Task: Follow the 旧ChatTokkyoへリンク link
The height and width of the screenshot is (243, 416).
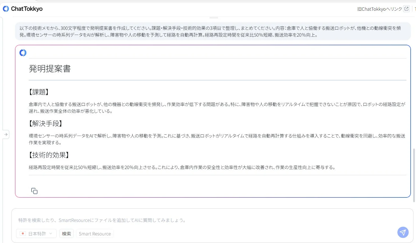Action: 380,9
